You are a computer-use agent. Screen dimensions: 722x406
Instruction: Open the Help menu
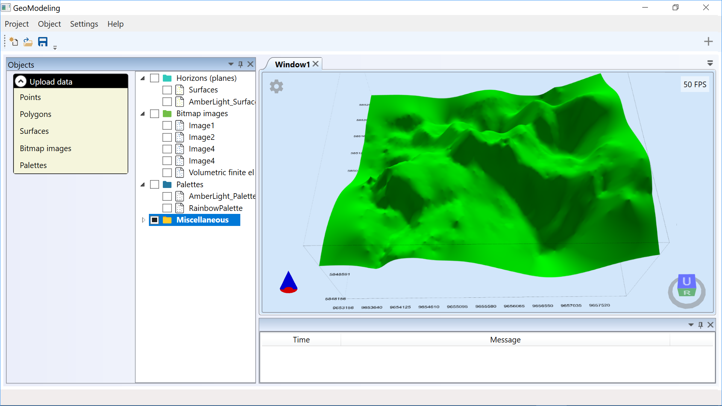(115, 24)
